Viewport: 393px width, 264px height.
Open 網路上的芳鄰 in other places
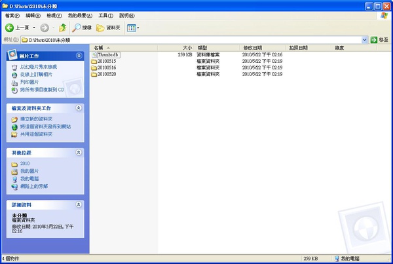point(34,186)
